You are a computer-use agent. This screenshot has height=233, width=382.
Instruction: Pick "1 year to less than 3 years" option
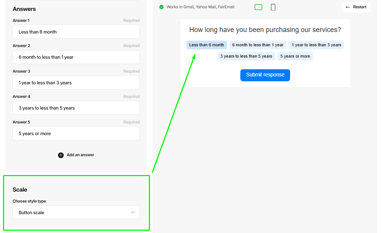[x=316, y=45]
